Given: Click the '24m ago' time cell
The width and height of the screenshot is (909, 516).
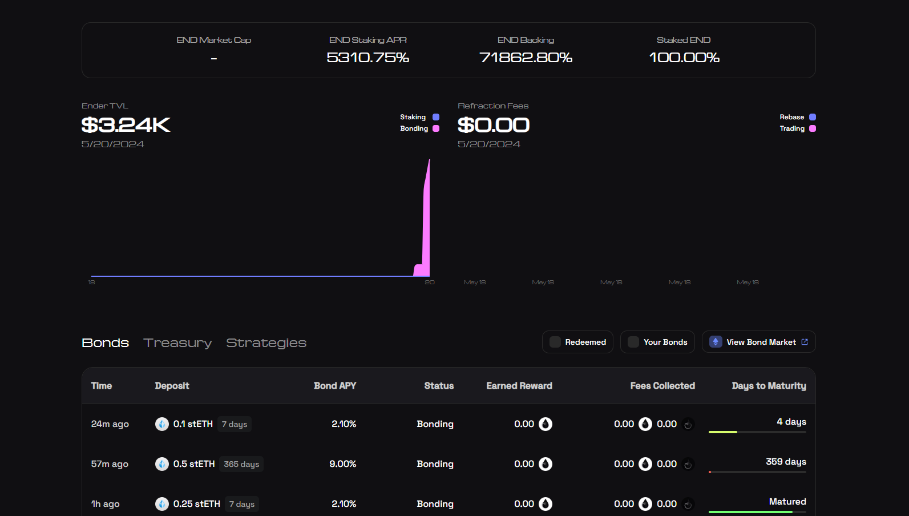Looking at the screenshot, I should point(110,424).
